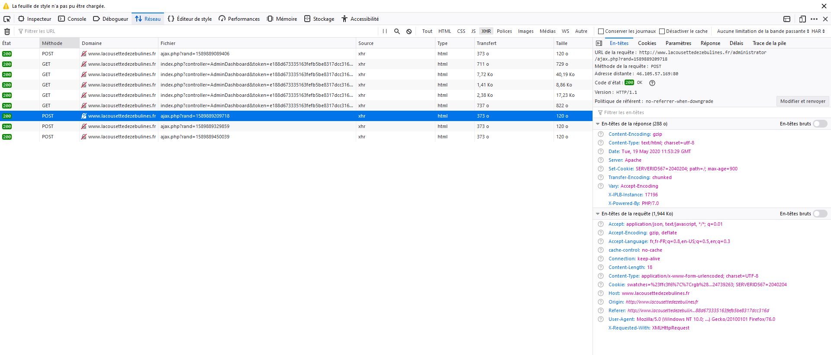Open the dock side layout icon
Image resolution: width=831 pixels, height=355 pixels.
pos(787,19)
